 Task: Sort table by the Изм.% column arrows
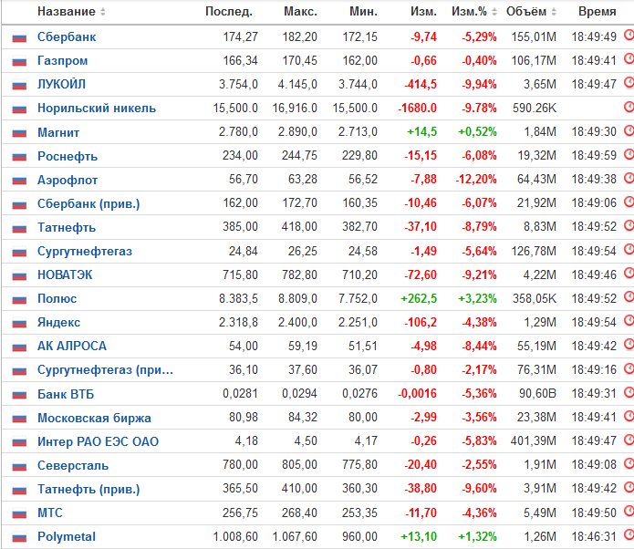tap(494, 12)
